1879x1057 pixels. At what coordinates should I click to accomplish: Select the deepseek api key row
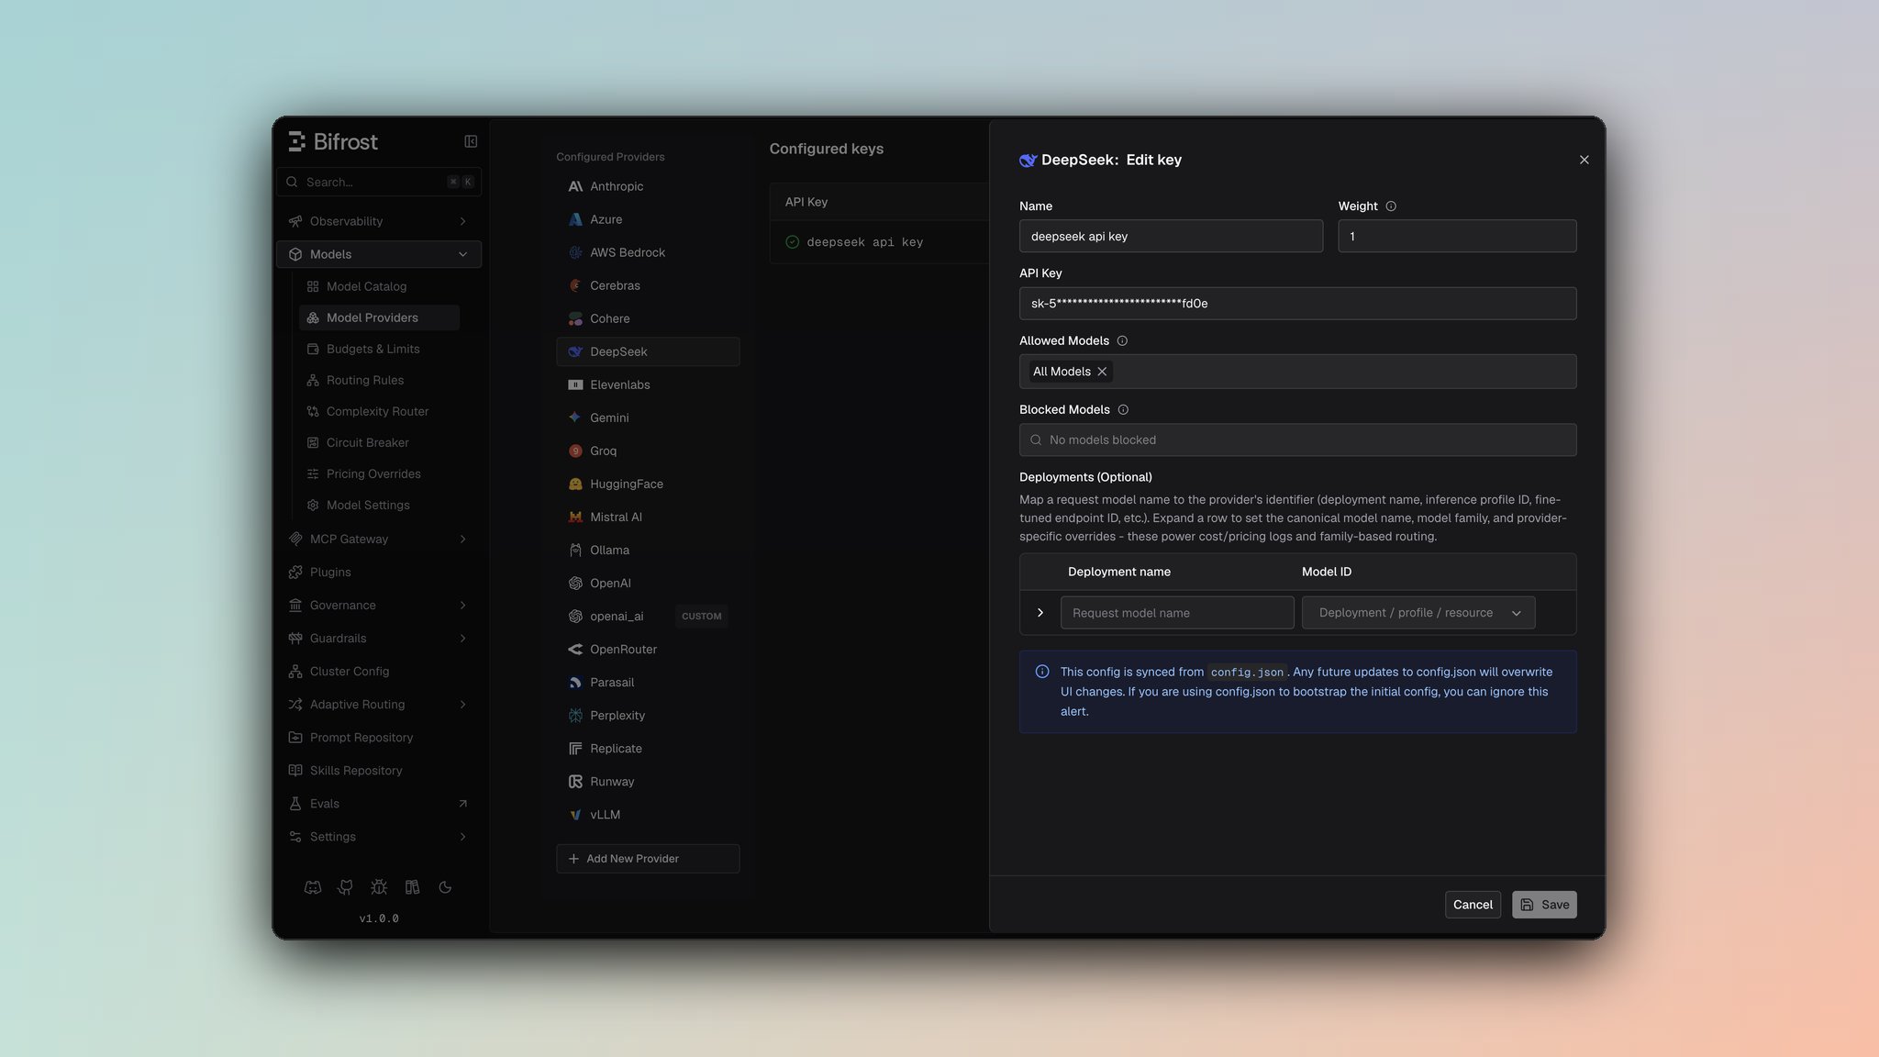879,242
